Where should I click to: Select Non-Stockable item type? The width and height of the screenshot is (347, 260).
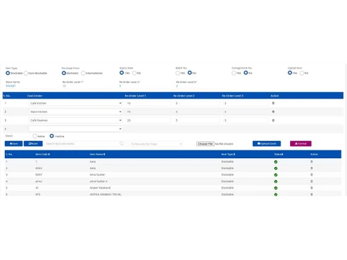coord(26,73)
